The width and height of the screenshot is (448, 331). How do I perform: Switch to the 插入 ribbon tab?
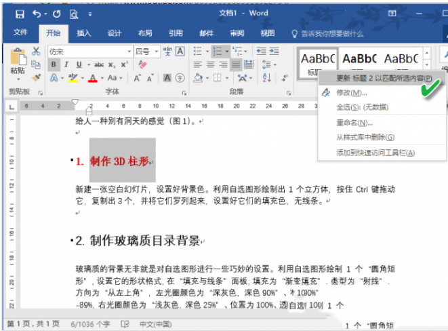[83, 33]
